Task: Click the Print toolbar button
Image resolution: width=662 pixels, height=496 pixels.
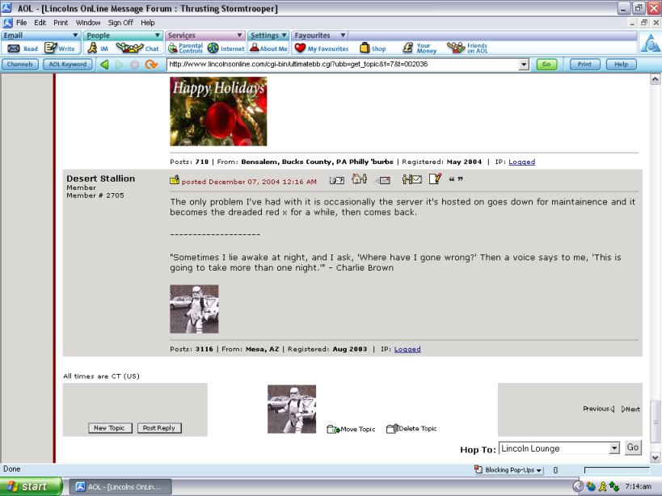Action: pos(584,65)
